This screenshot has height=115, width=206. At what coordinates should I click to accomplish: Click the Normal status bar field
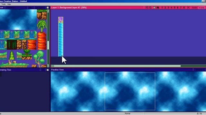134,114
